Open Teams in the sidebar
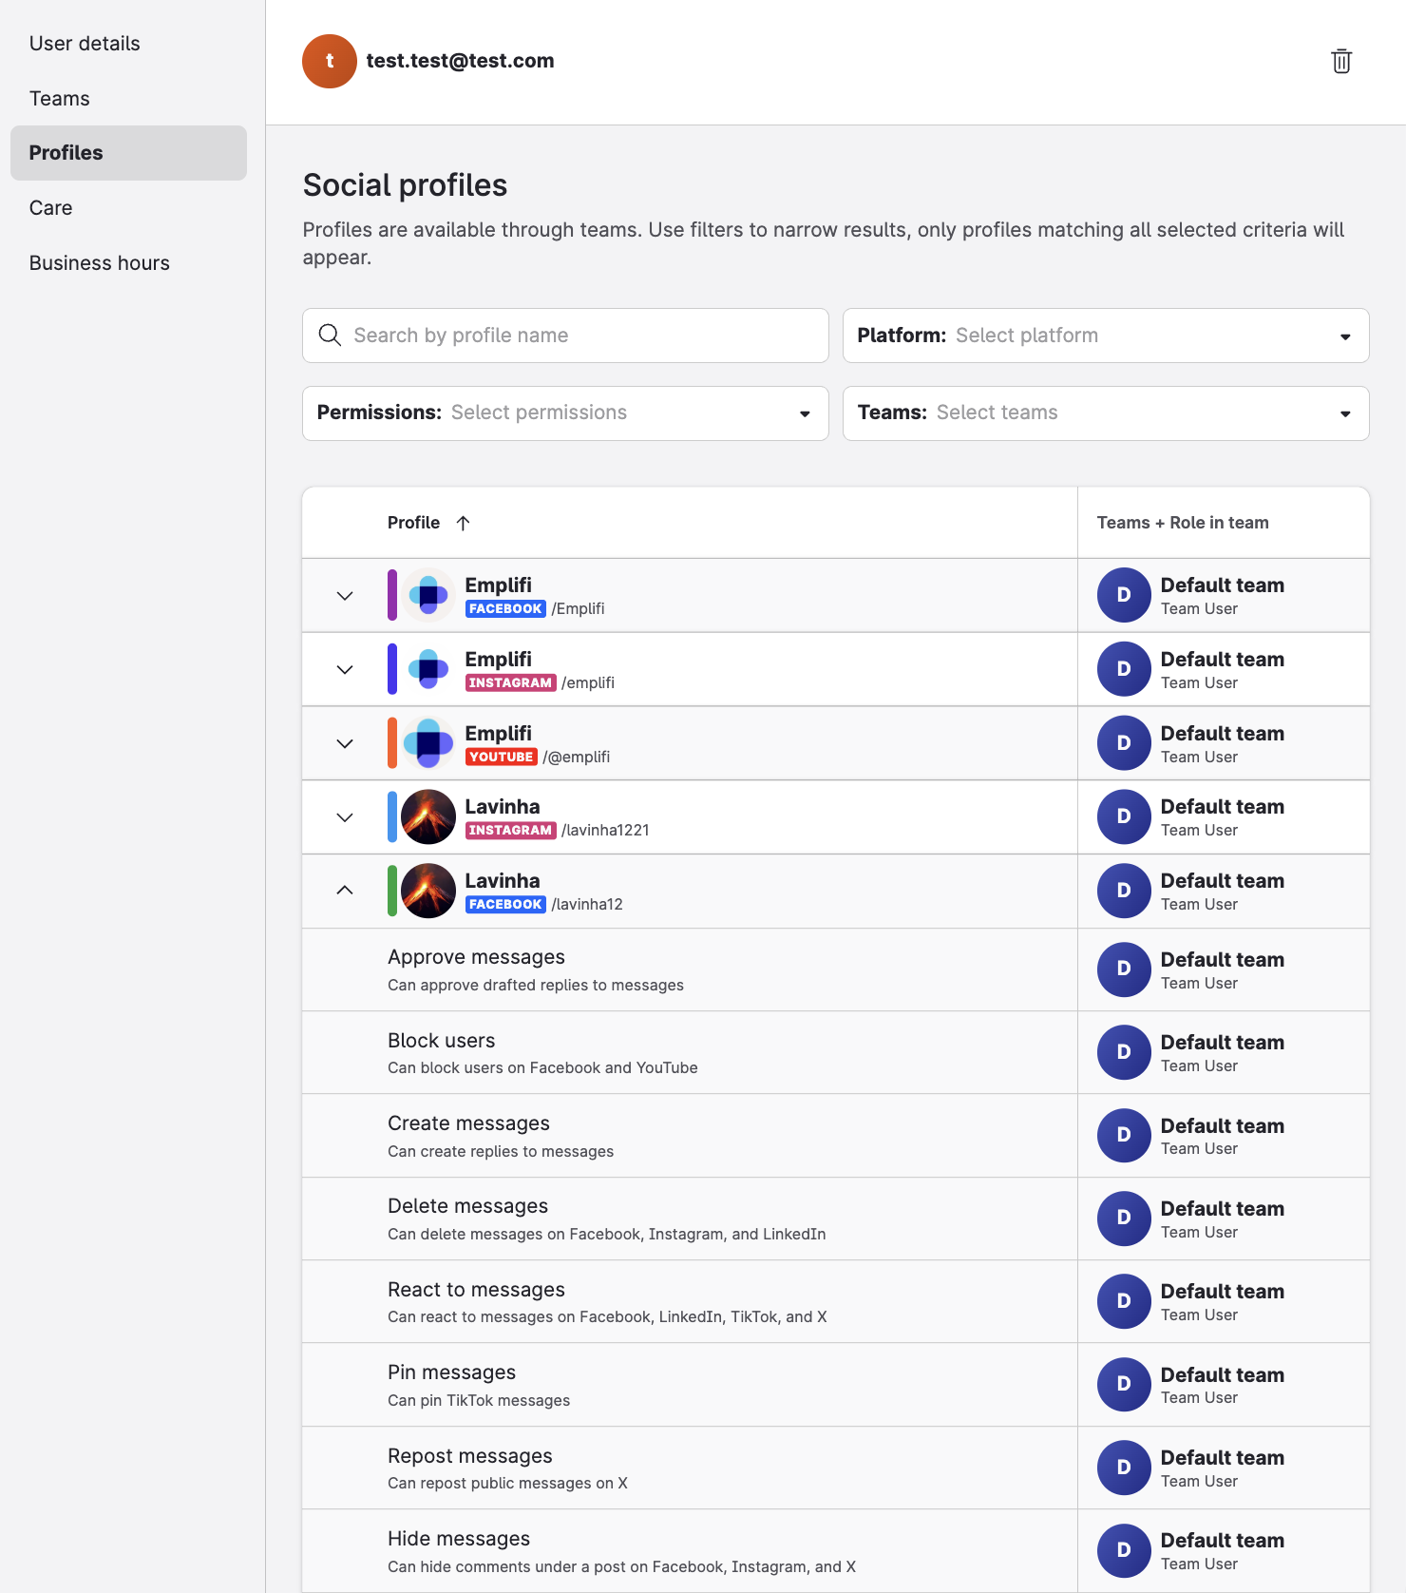The height and width of the screenshot is (1593, 1406). [x=128, y=99]
